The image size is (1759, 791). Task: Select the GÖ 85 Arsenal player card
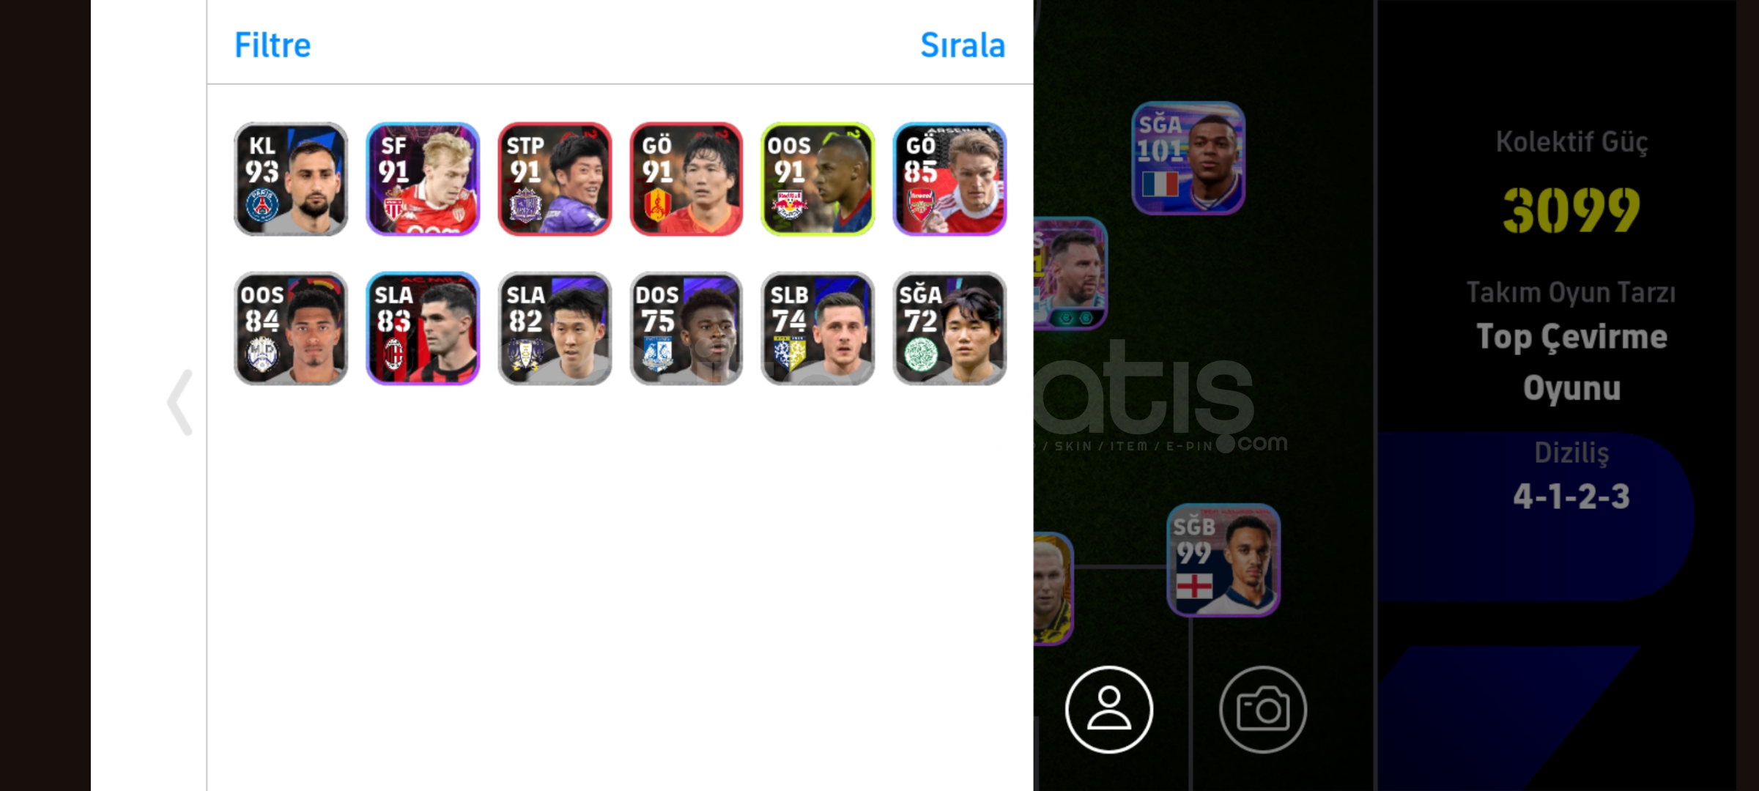pos(949,179)
